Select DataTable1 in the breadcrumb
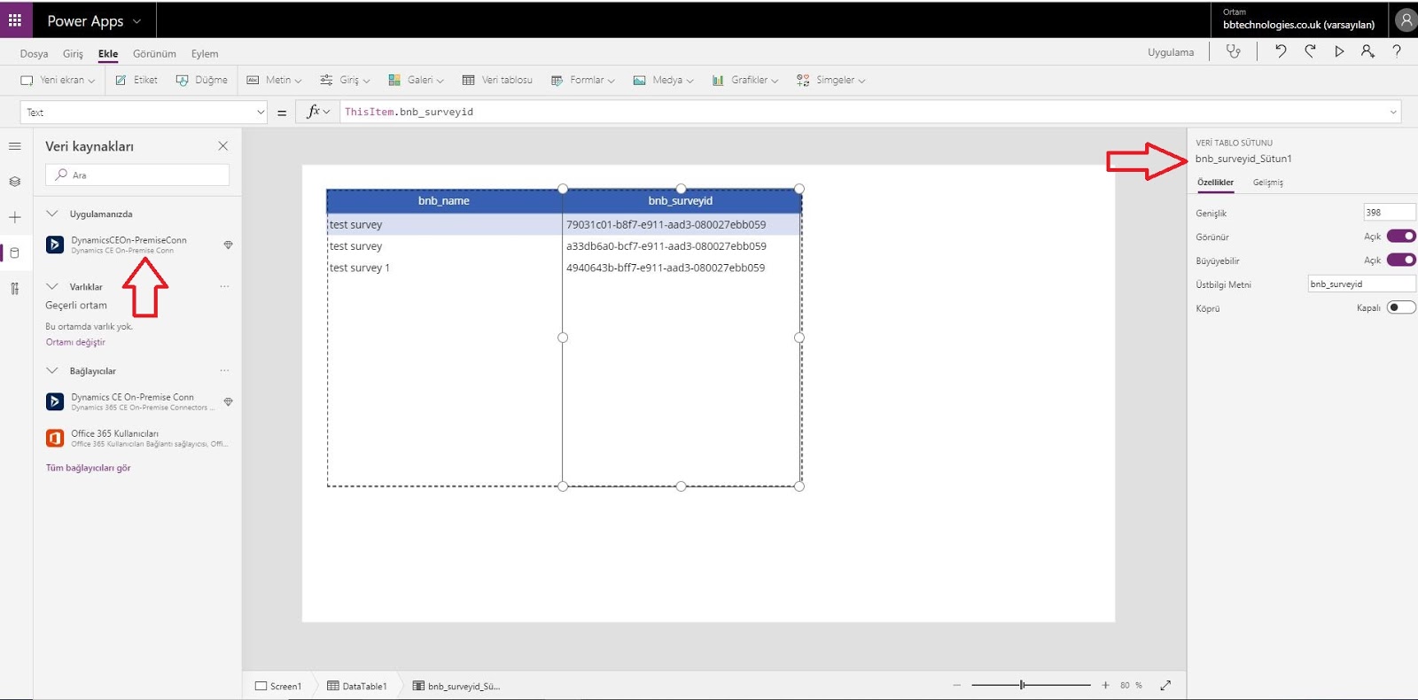Screen dimensions: 1418x700 pos(357,686)
